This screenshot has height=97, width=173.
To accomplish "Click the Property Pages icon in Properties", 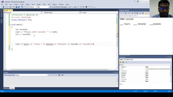I will tap(126, 62).
